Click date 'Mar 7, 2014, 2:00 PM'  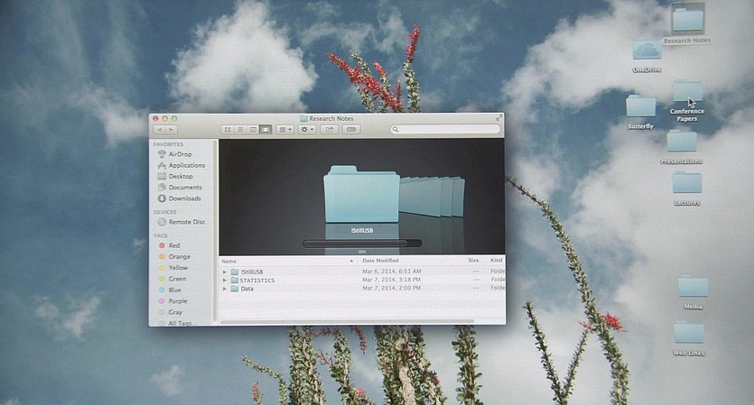pos(391,289)
